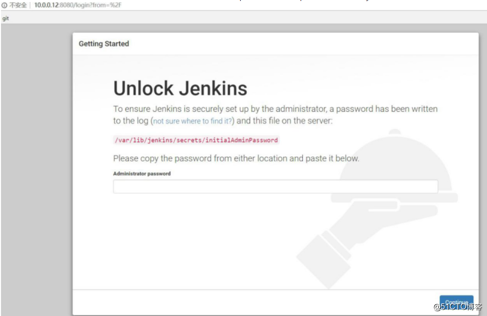Open the 'not sure where to find it?' link
The image size is (487, 316).
(x=192, y=121)
